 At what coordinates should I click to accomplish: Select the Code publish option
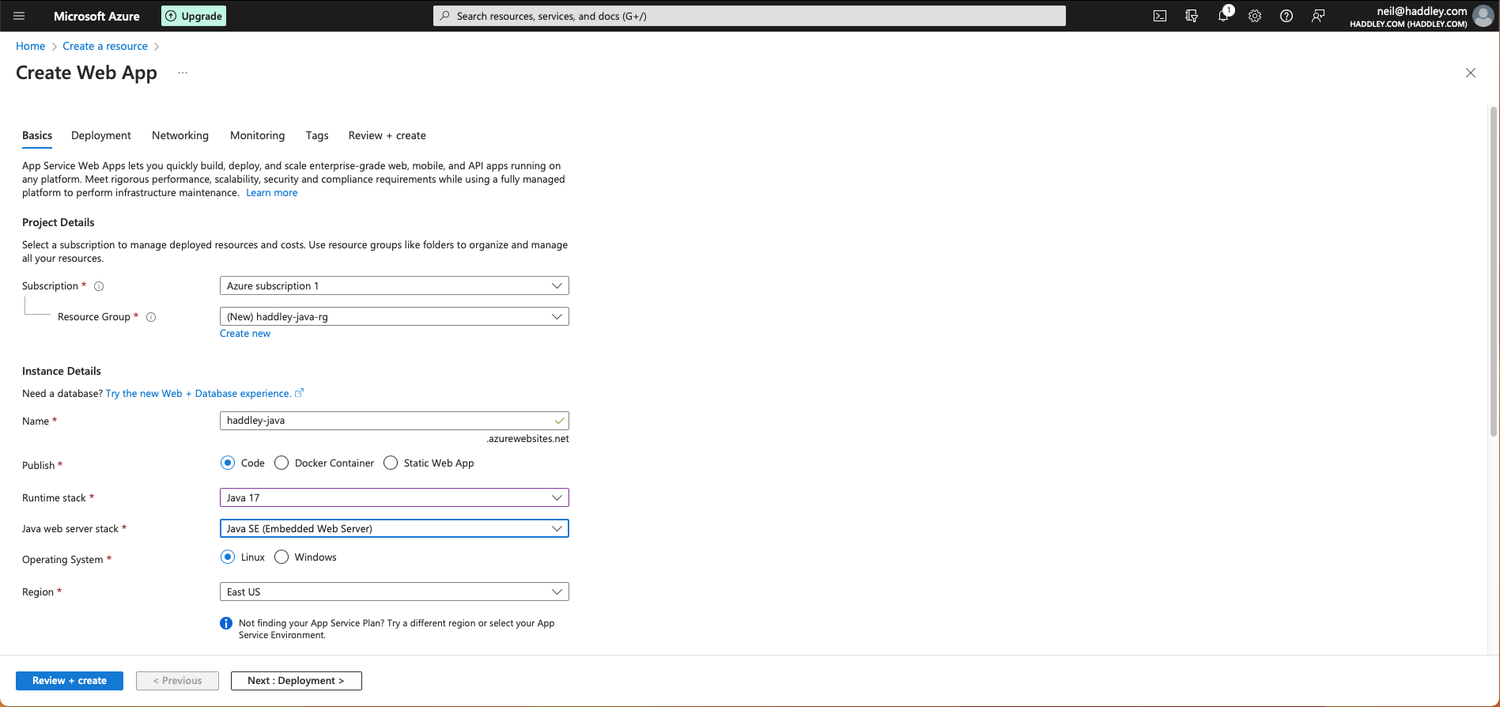(228, 463)
